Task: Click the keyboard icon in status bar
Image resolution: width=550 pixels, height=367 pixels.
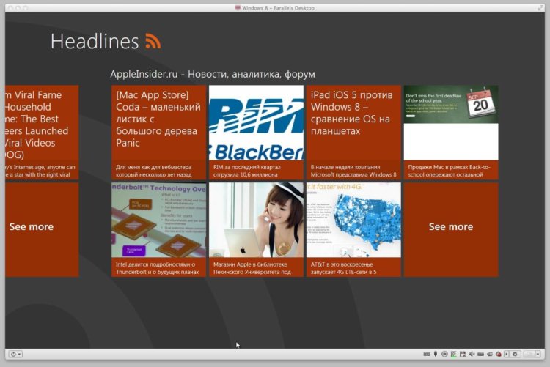Action: (427, 354)
